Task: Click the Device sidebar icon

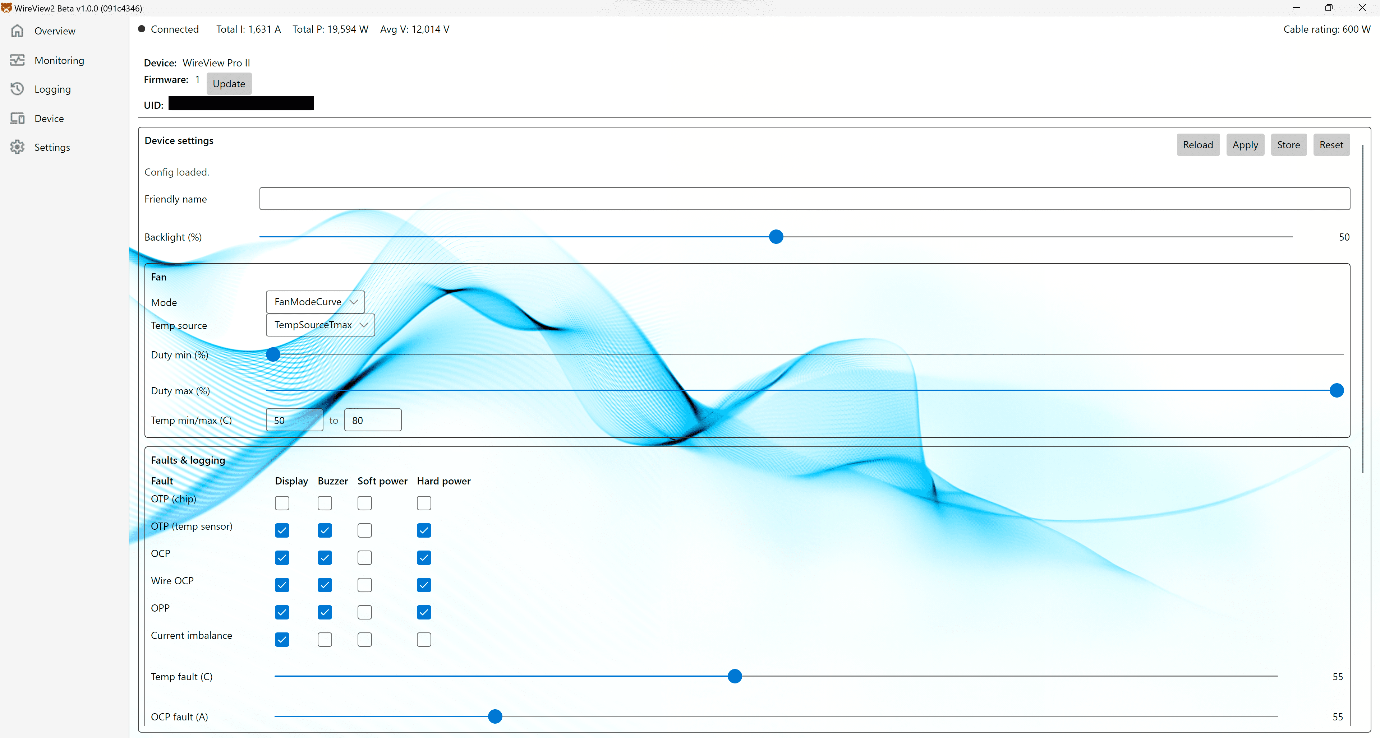Action: [17, 118]
